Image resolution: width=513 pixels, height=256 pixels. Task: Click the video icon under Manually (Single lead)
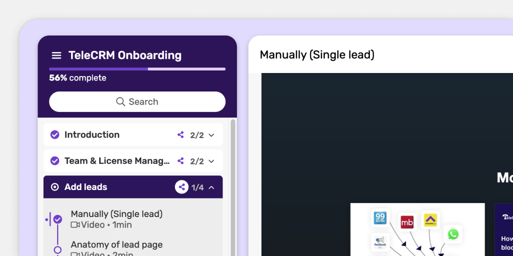(x=75, y=224)
